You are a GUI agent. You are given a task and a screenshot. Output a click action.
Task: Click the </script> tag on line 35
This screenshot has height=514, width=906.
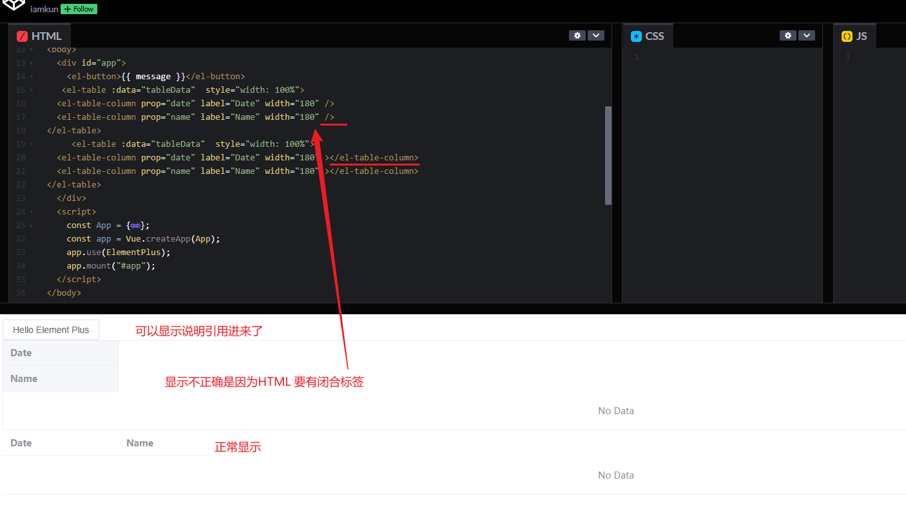(x=79, y=280)
